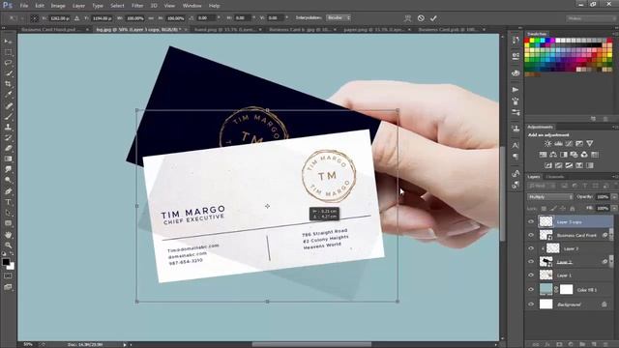Add Vibrance triangle adjustment icon
619x348 pixels.
tap(590, 144)
